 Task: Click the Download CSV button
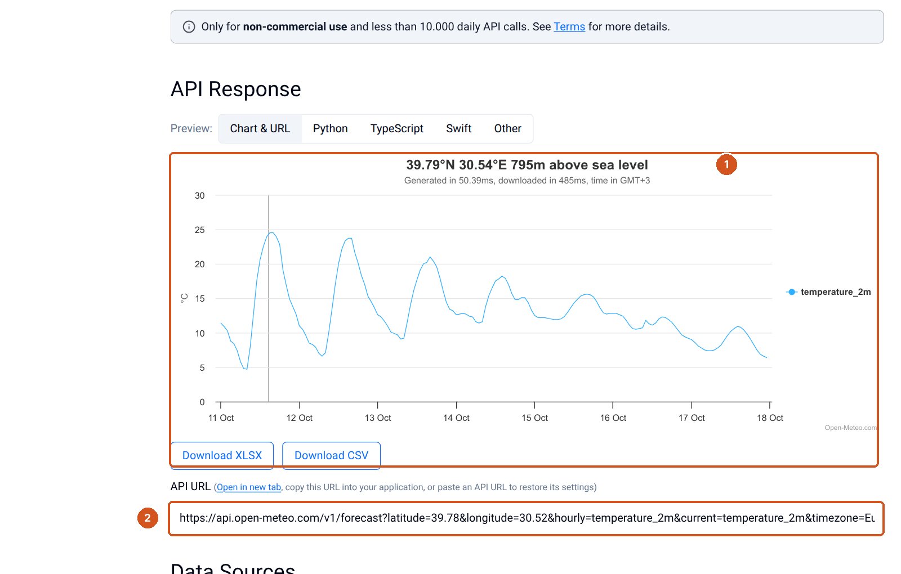point(332,455)
